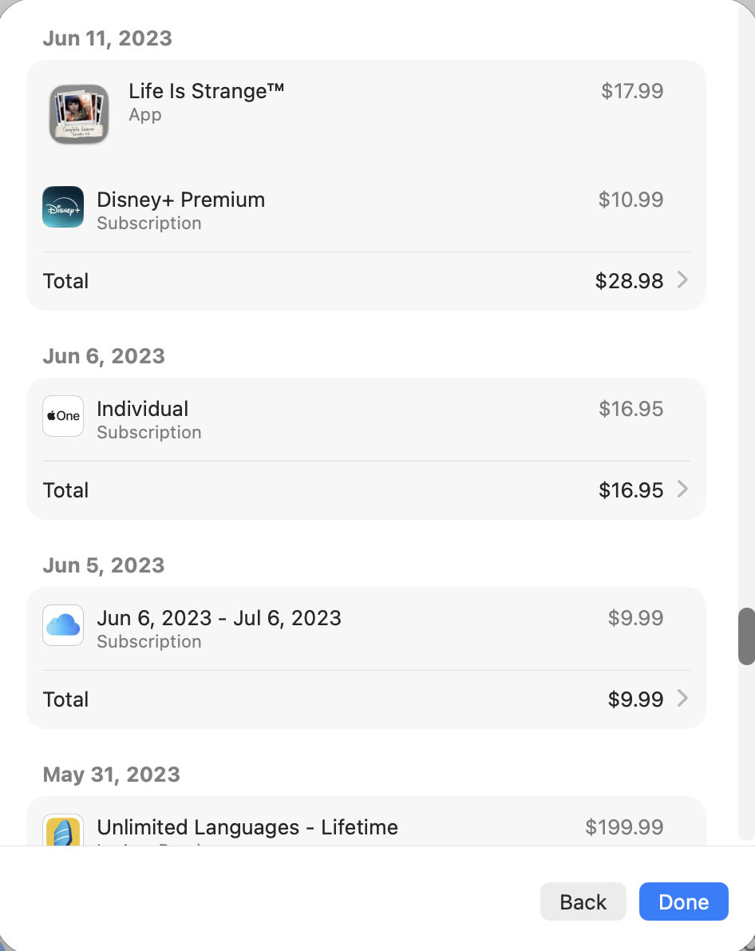The image size is (755, 951).
Task: Expand the $28.98 total chevron
Action: coord(682,280)
